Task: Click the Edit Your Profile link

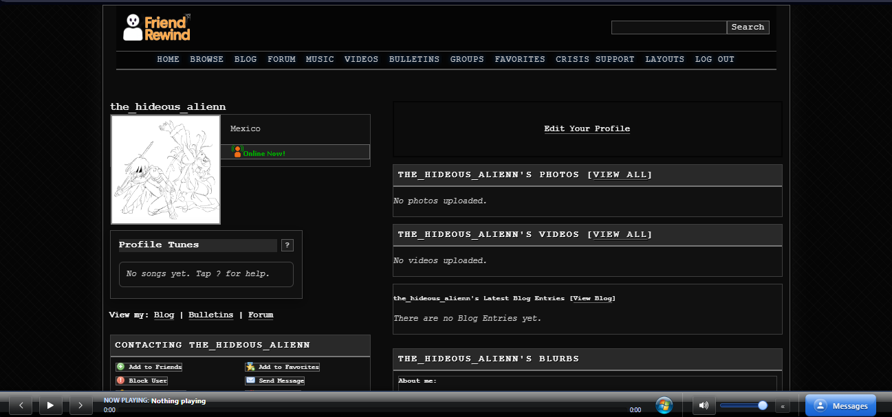Action: point(587,128)
